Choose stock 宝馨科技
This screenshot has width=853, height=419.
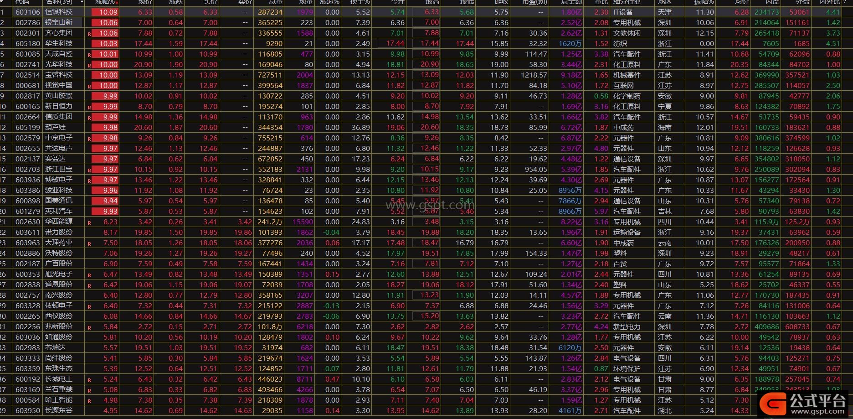click(59, 75)
